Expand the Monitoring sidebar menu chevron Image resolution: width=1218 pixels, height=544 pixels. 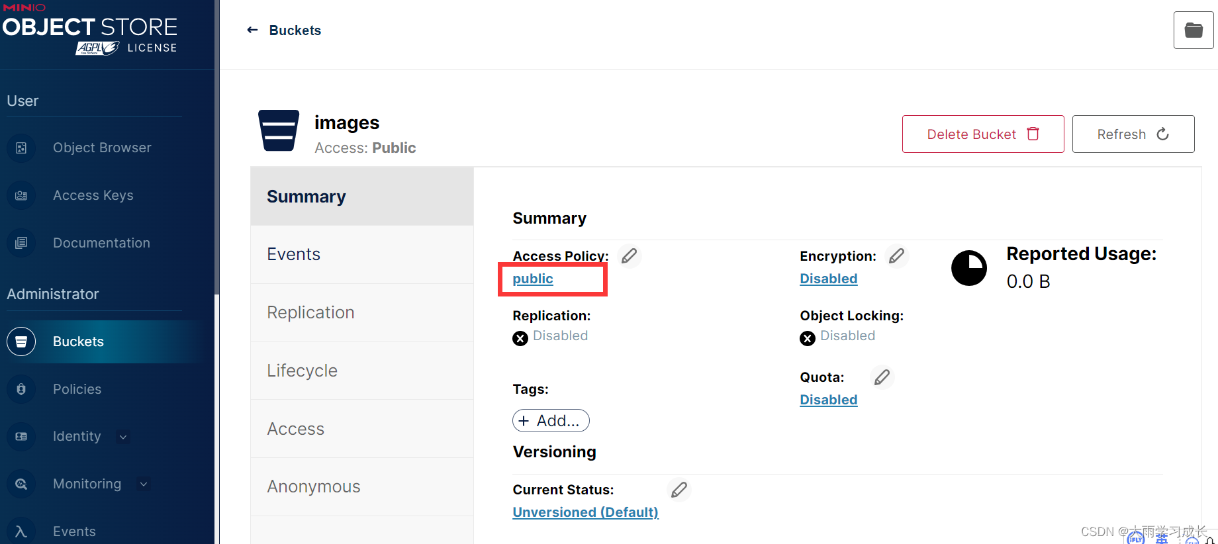coord(144,484)
